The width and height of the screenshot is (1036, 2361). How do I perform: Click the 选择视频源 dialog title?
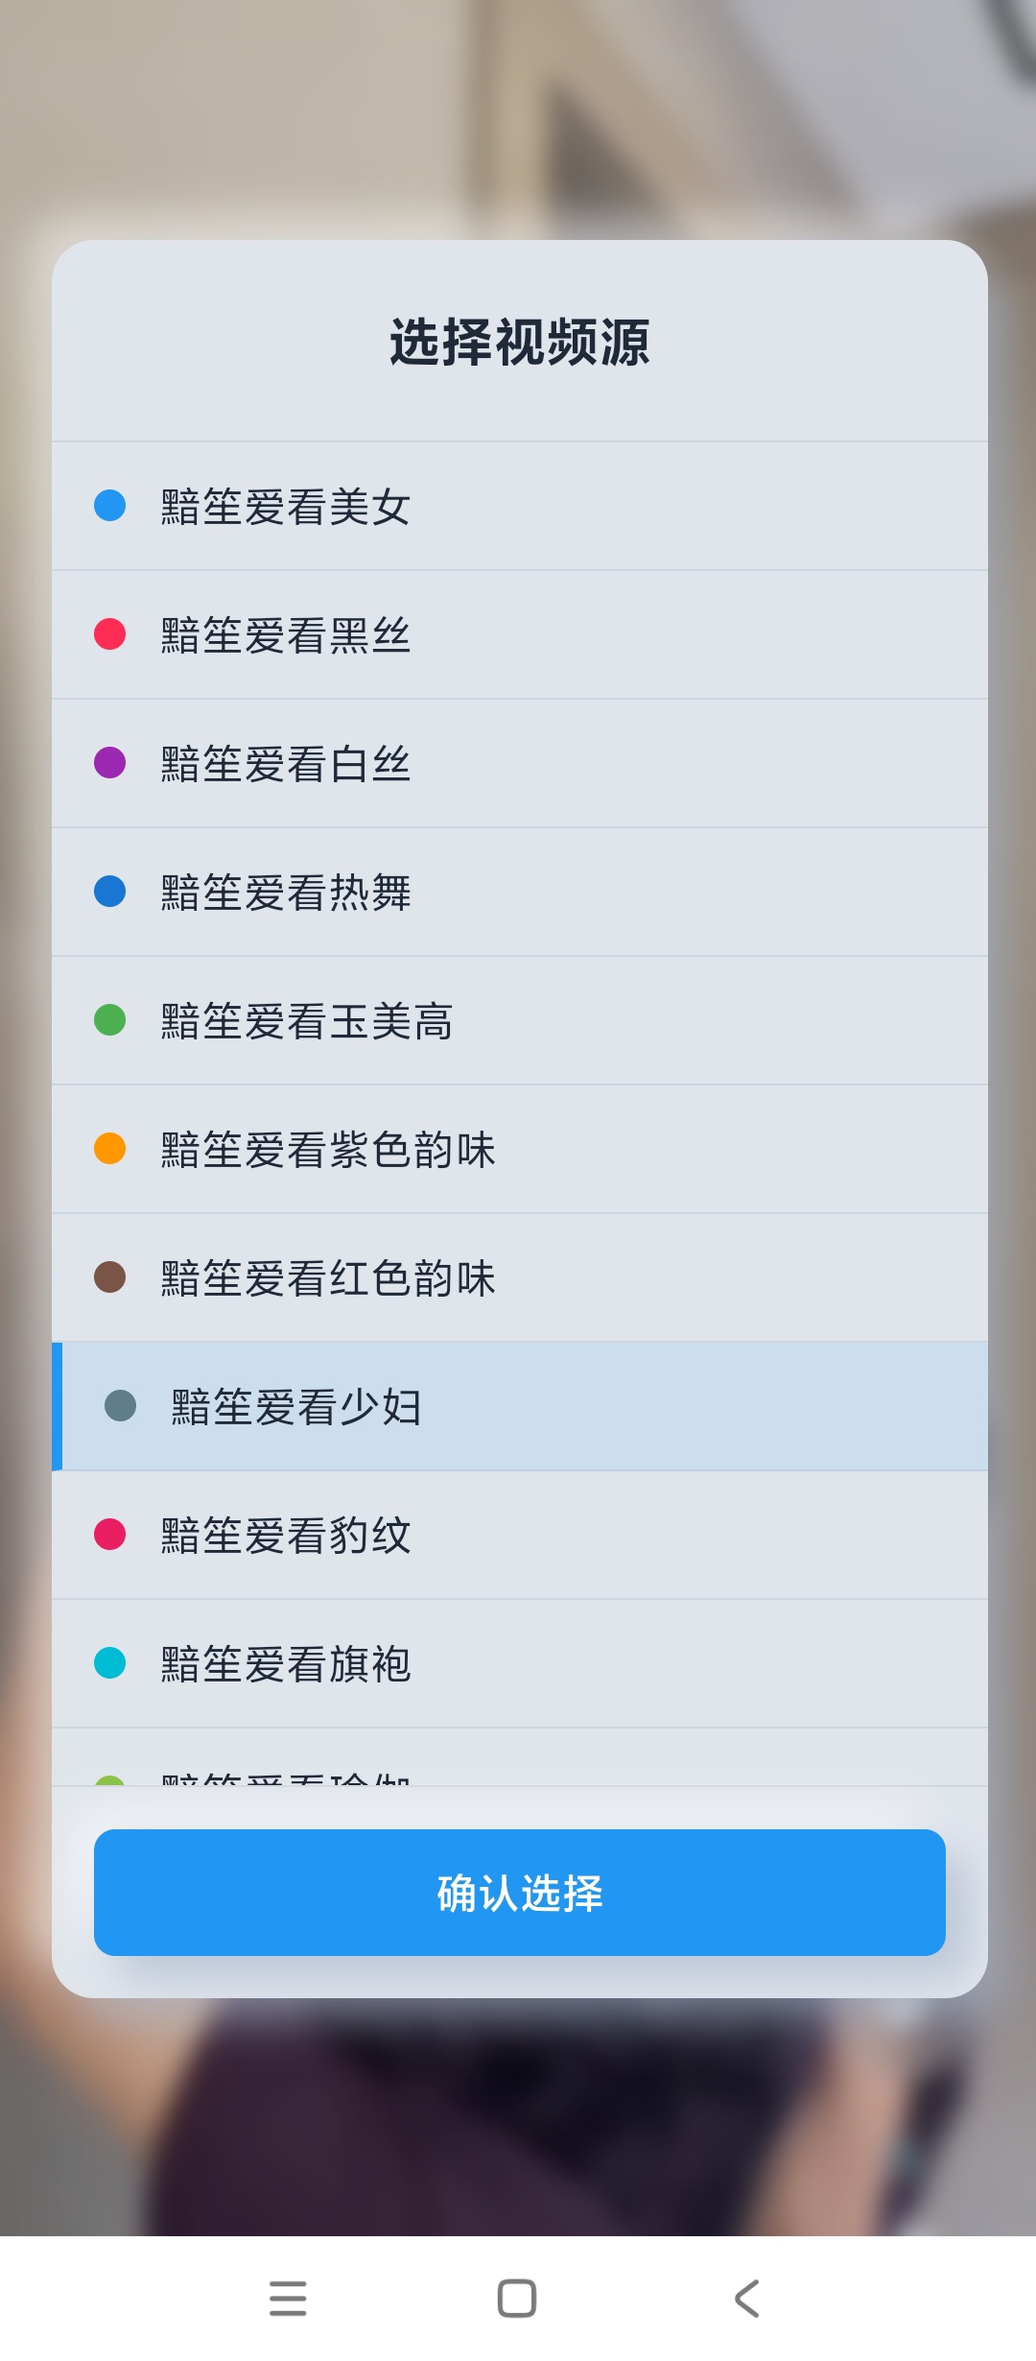point(519,343)
